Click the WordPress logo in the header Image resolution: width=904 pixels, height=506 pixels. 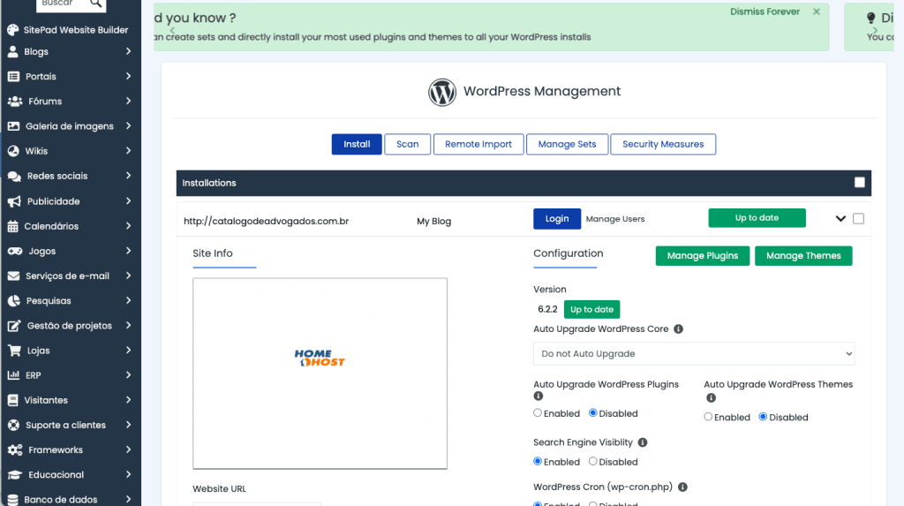[442, 93]
